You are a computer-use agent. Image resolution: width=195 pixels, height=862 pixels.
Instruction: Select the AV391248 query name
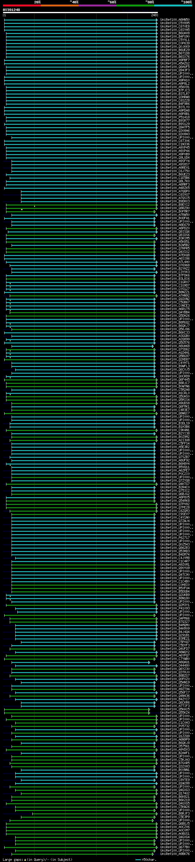[x=11, y=10]
